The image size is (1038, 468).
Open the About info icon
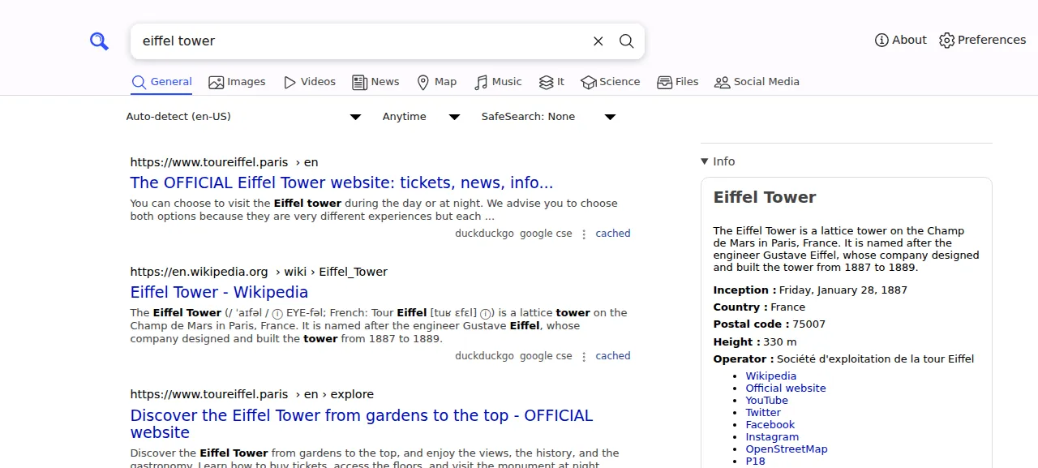pyautogui.click(x=881, y=41)
